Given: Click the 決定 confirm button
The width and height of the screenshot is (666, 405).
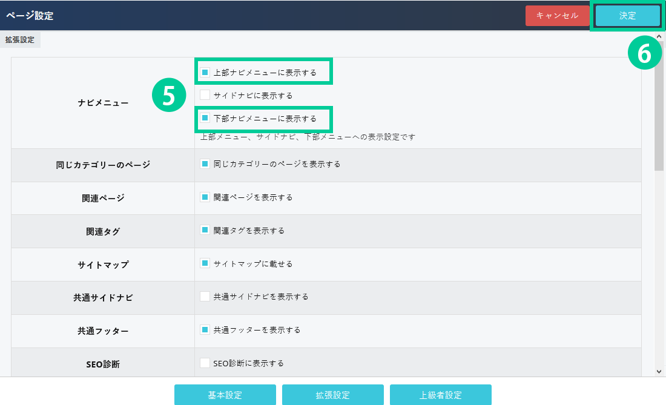Looking at the screenshot, I should (x=627, y=16).
